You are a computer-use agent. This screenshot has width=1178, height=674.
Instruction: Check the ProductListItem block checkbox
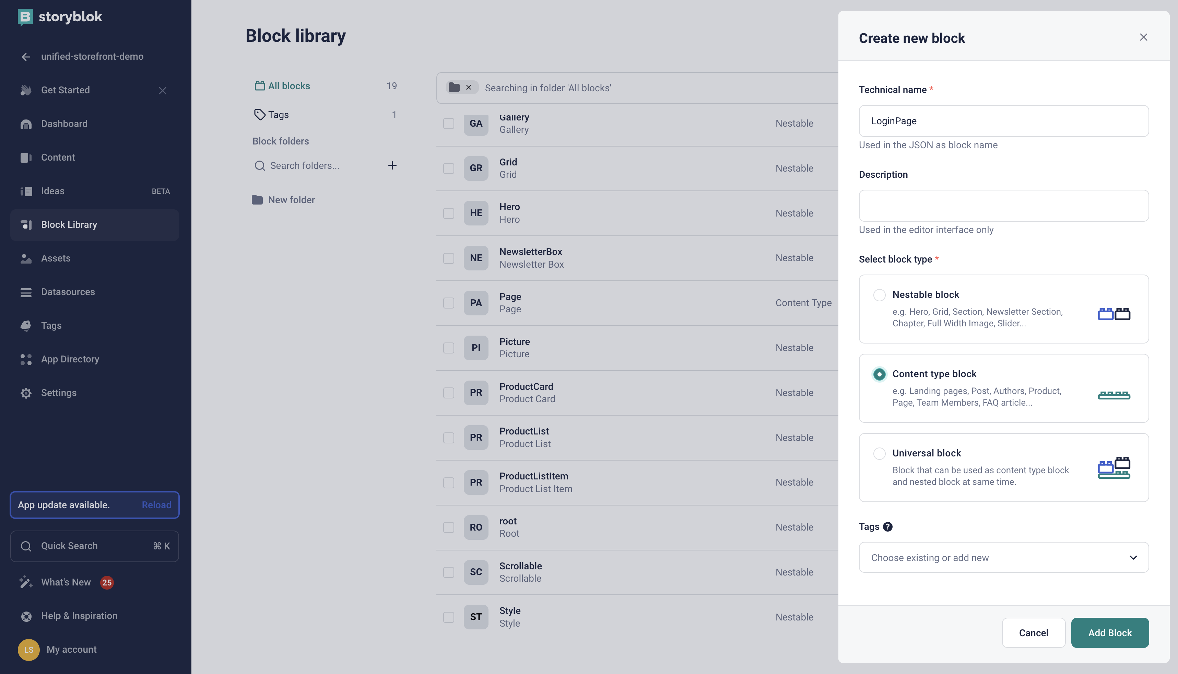(x=448, y=483)
